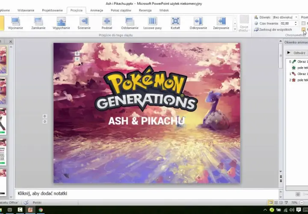This screenshot has height=214, width=308.
Task: Open the Pokaz slajdów tab
Action: pyautogui.click(x=121, y=10)
